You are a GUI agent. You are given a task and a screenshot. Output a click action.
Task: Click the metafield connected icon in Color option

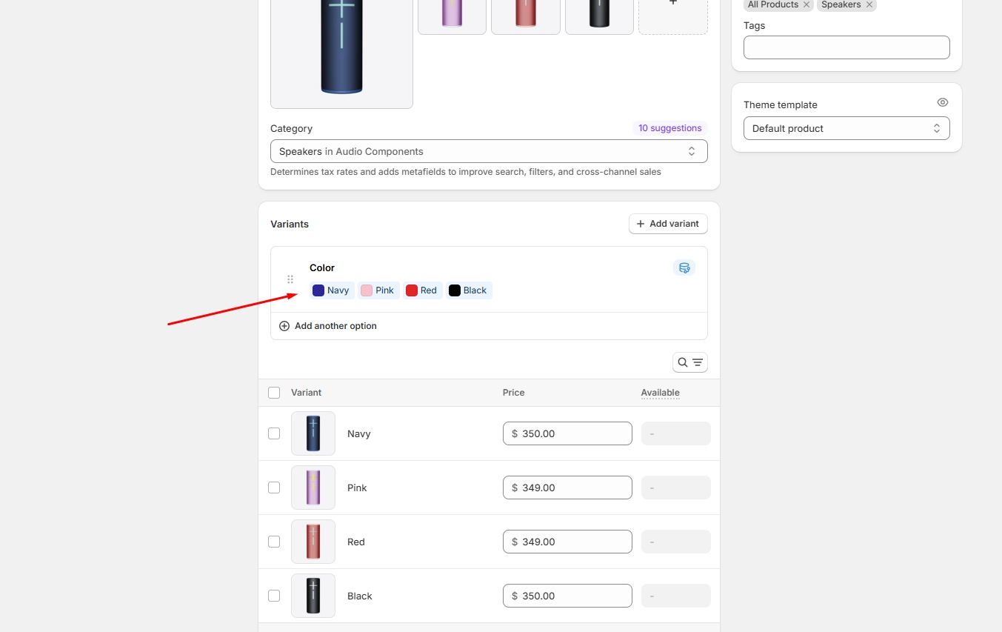coord(684,268)
